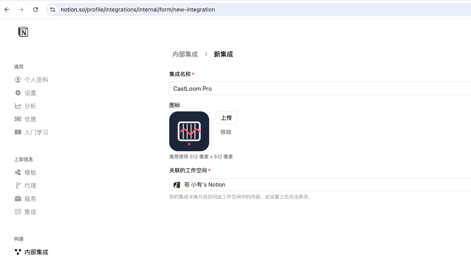
Task: Click the 分析 chart icon
Action: (18, 106)
